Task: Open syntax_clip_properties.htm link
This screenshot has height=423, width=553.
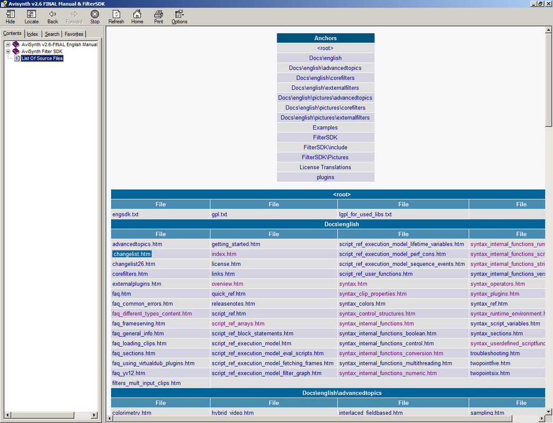Action: (x=373, y=293)
